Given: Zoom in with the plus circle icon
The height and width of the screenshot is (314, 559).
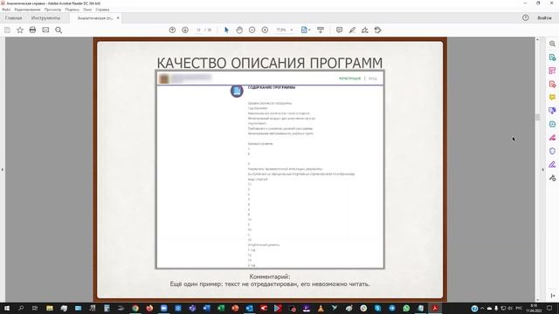Looking at the screenshot, I should point(265,31).
